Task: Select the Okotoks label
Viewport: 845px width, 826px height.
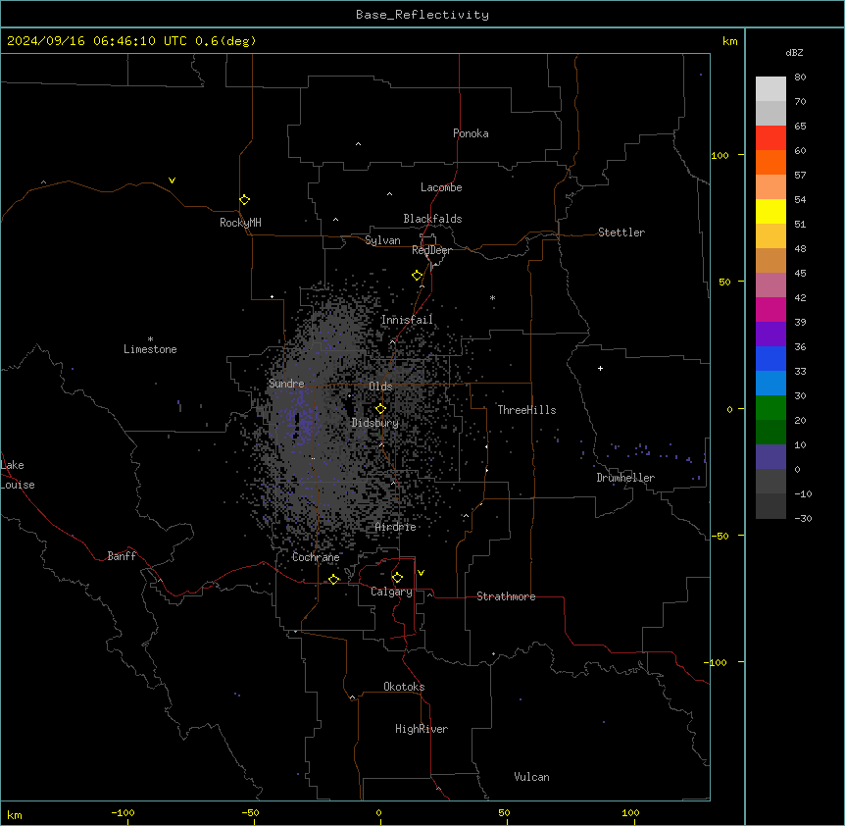Action: click(x=404, y=687)
